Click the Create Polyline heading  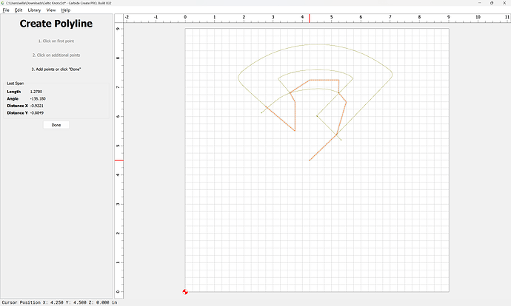click(56, 24)
